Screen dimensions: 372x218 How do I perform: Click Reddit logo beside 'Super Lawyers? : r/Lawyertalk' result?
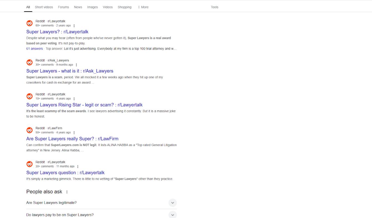tap(29, 23)
